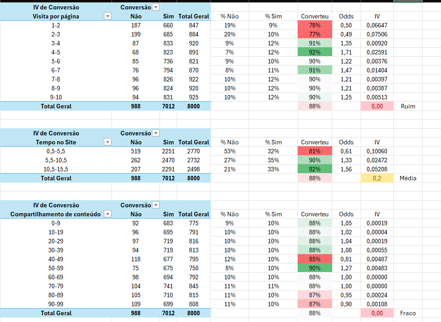Click the Total Geral value 2770

(193, 151)
